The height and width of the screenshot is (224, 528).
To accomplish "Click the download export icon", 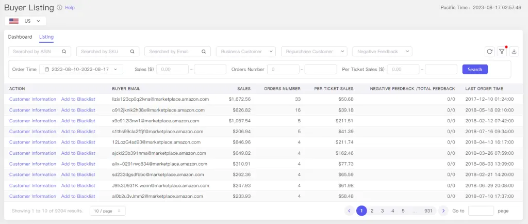I will (x=514, y=52).
